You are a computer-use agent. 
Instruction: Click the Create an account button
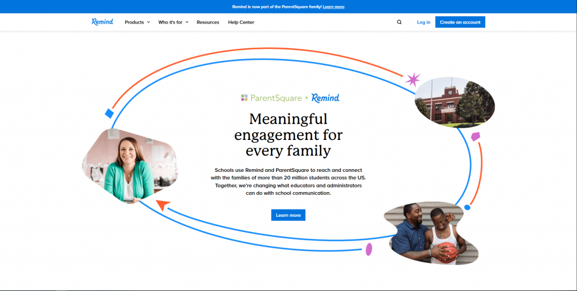(460, 22)
